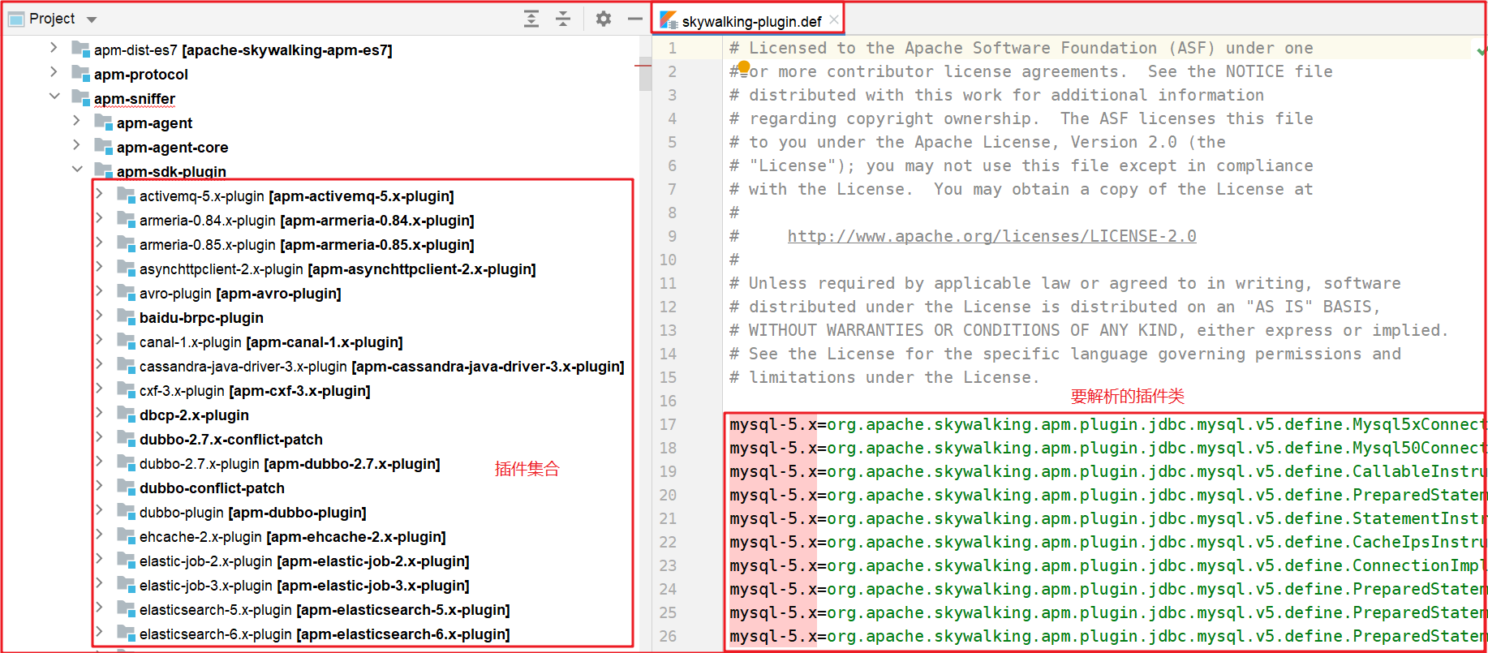Screen dimensions: 1488x653
Task: Select apm-sniffer folder icon
Action: point(80,97)
